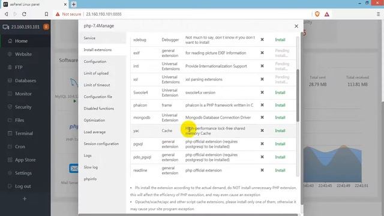Viewport: 384px width, 216px height.
Task: Click the status X icon for Swoole4
Action: pos(262,92)
